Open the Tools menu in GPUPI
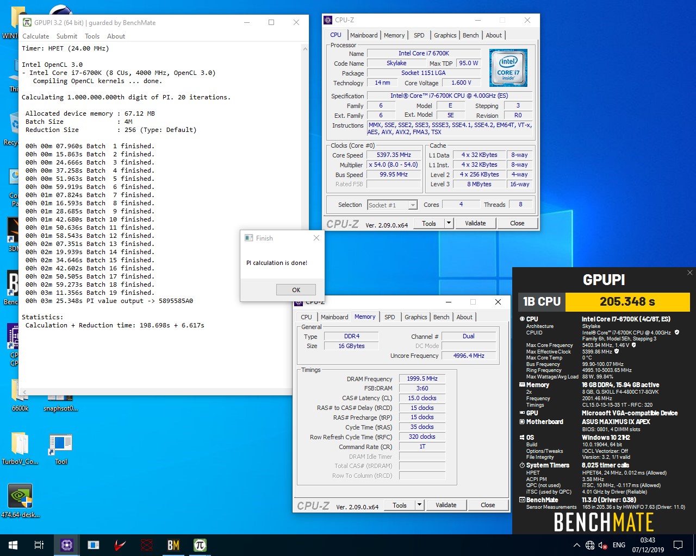 tap(92, 36)
